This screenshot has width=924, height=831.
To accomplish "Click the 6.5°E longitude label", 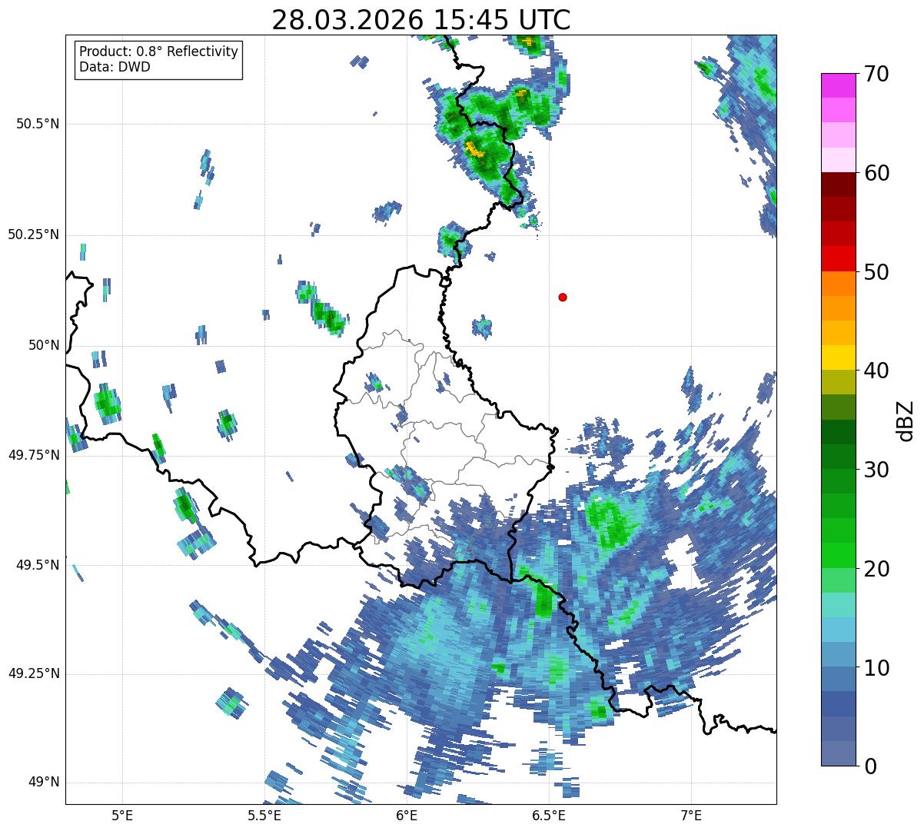I will click(549, 815).
